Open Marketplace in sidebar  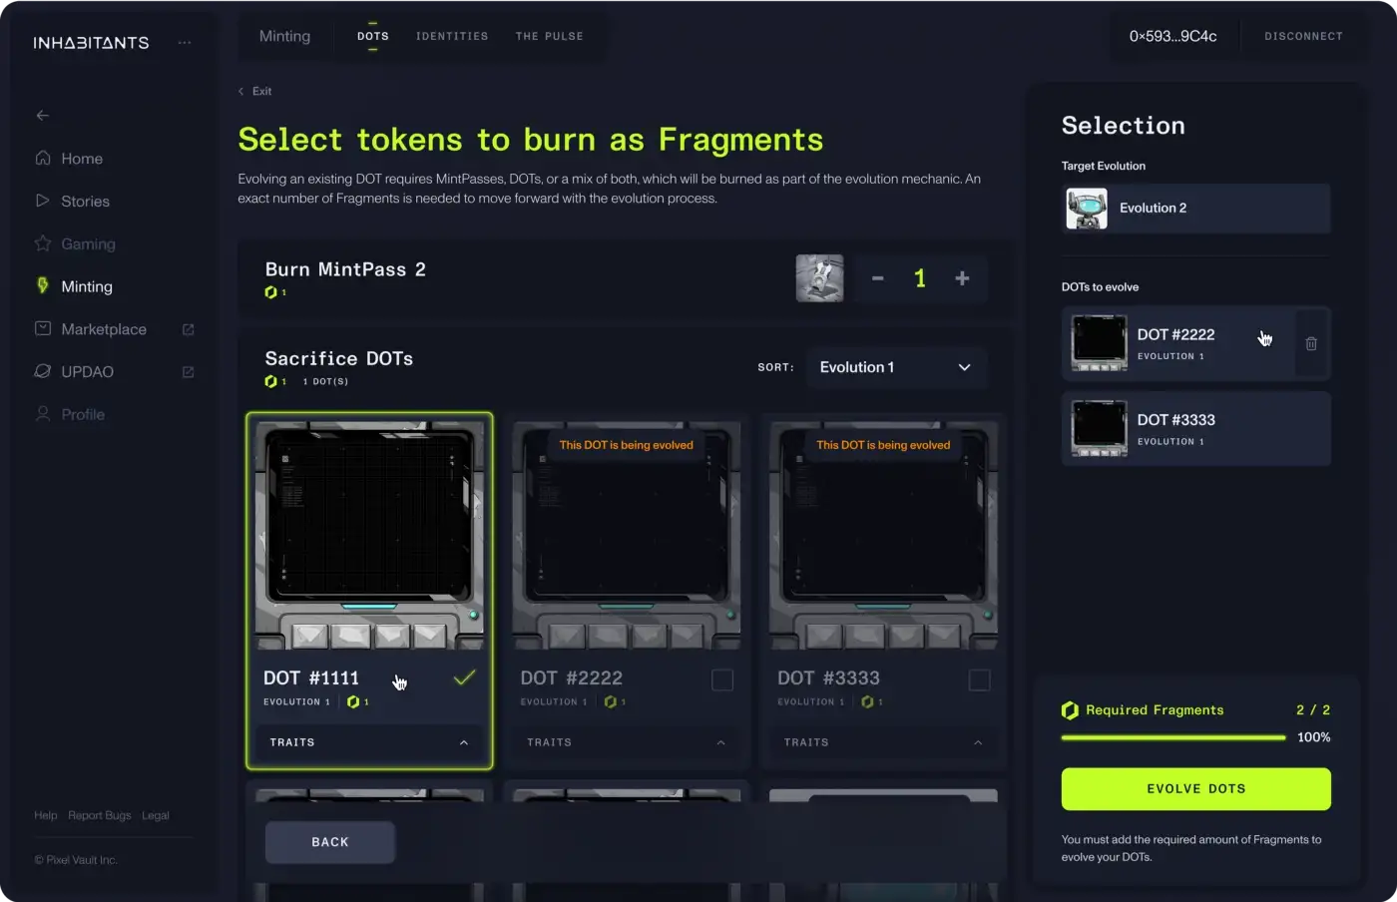click(104, 329)
